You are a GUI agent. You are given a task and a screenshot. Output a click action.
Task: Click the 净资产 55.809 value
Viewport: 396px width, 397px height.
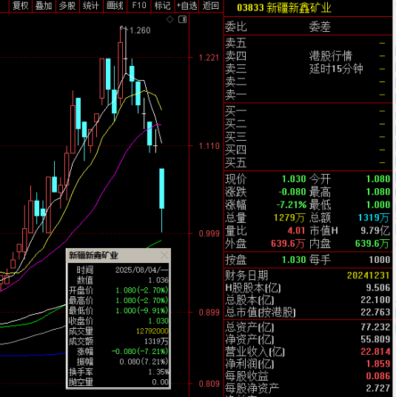[x=375, y=339]
